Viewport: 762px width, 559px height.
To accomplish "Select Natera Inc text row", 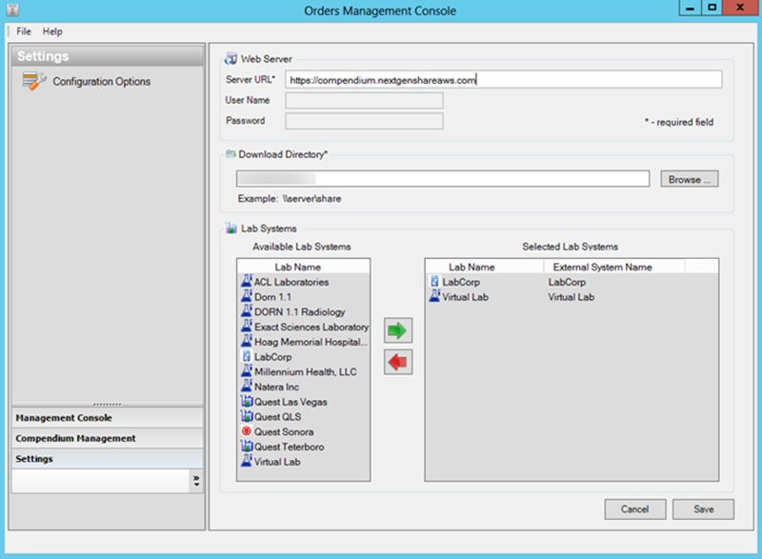I will [276, 387].
